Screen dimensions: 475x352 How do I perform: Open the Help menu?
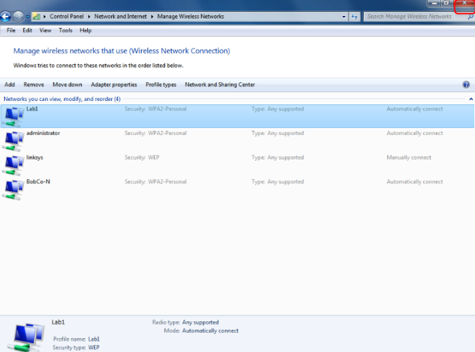[x=85, y=31]
